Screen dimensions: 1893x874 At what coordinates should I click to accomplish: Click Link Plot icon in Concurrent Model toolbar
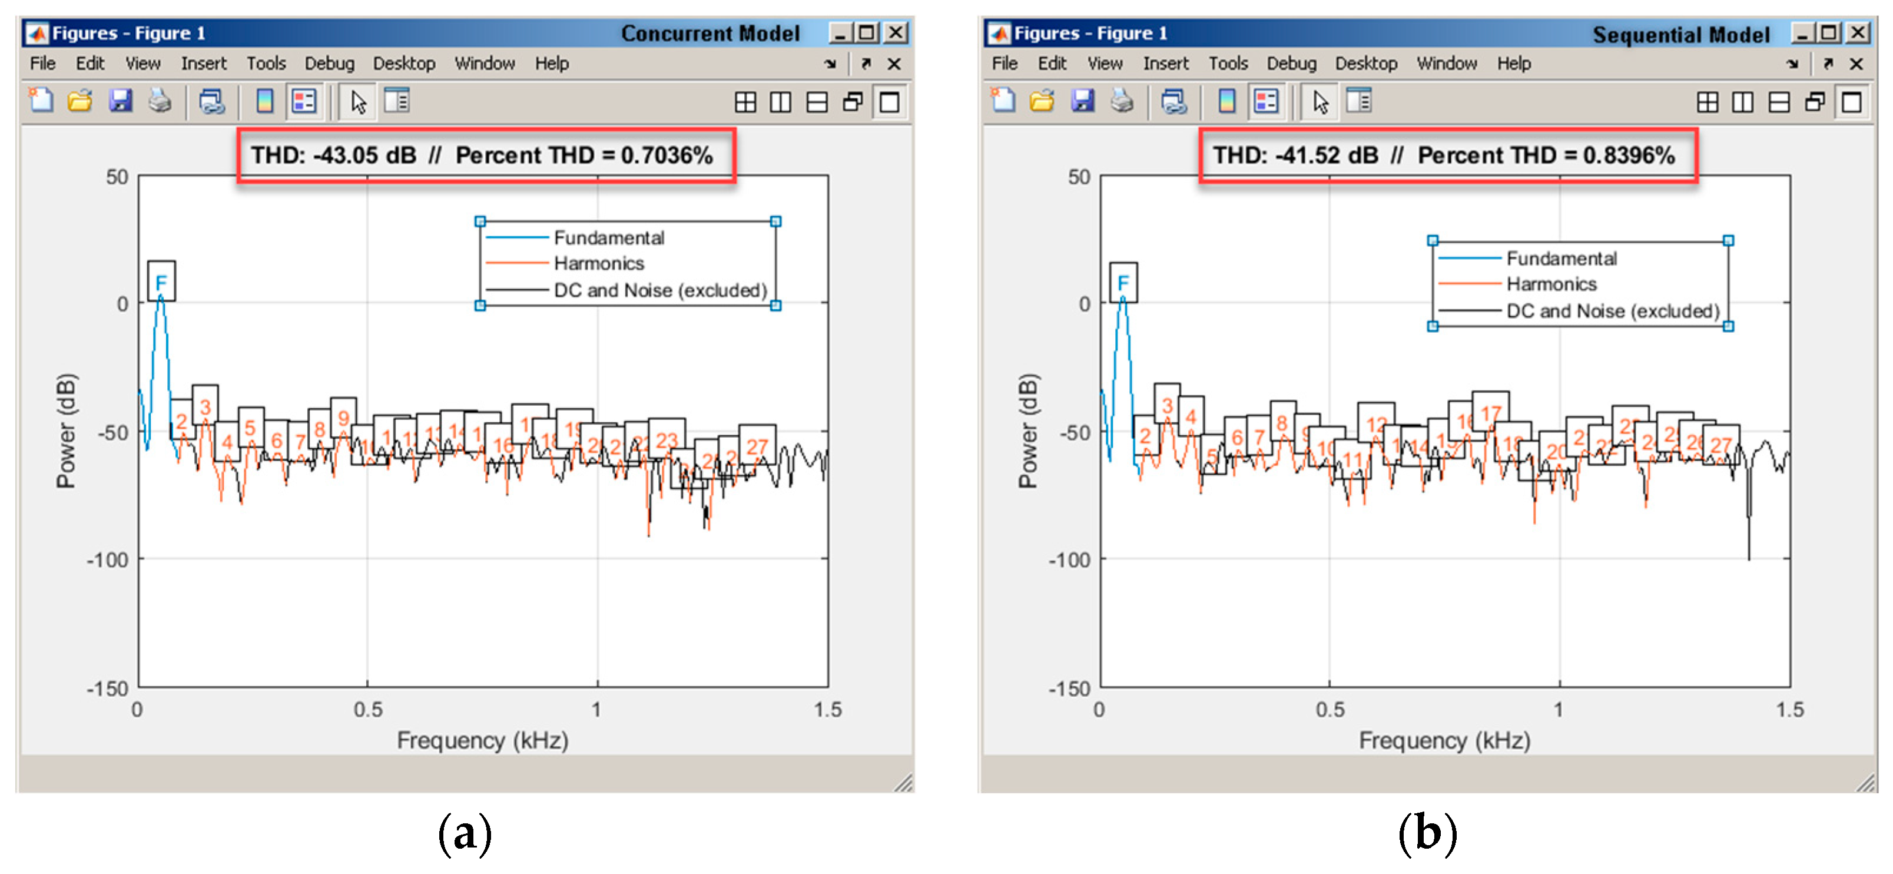click(211, 101)
